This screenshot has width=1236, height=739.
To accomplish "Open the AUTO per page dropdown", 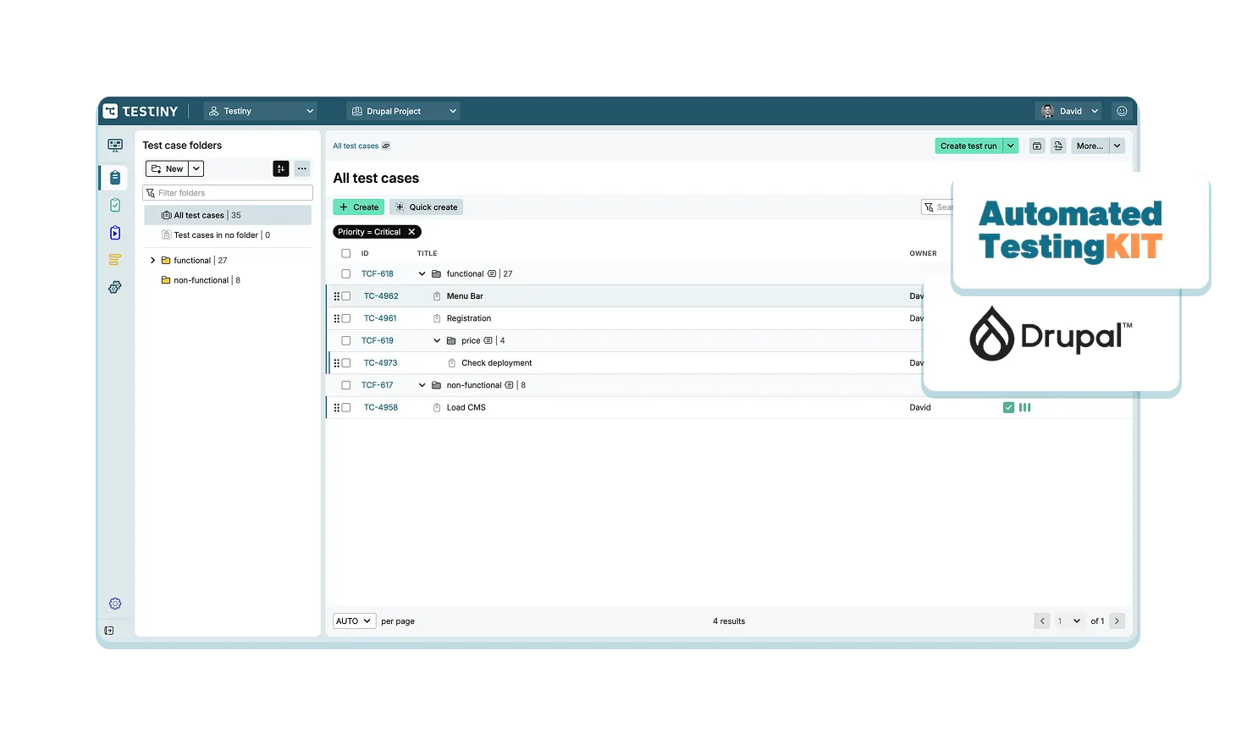I will point(354,620).
